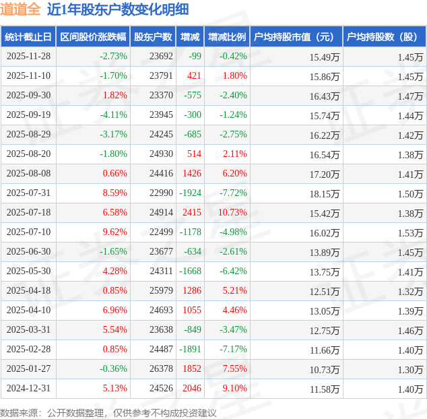Click the -4.11% price change value
The height and width of the screenshot is (419, 427).
coord(112,115)
